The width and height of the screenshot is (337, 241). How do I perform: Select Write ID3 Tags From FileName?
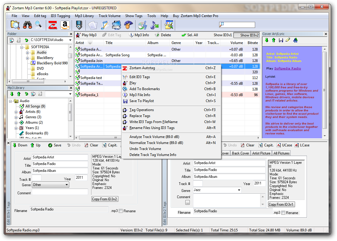tap(171, 122)
